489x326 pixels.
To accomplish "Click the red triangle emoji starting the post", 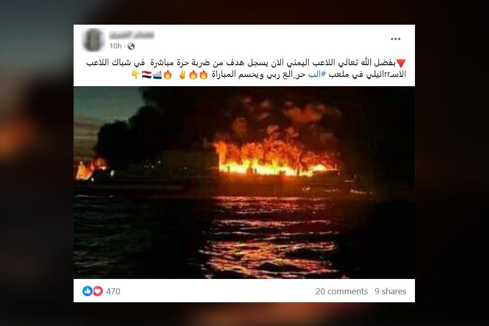I will (401, 63).
